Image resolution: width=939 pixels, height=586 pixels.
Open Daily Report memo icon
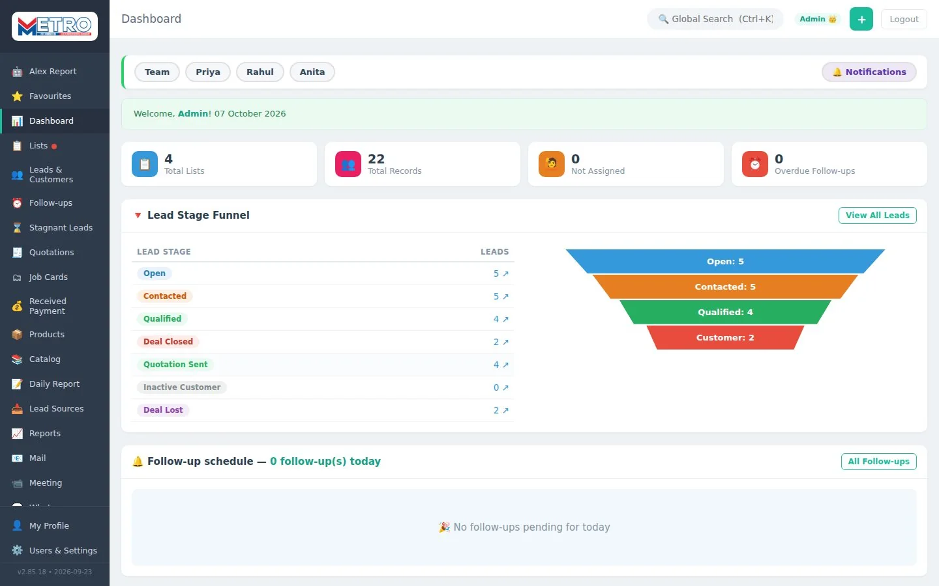(17, 384)
